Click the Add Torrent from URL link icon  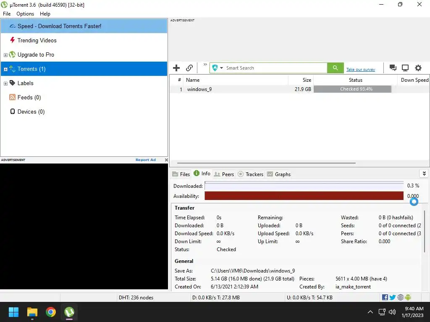(189, 68)
